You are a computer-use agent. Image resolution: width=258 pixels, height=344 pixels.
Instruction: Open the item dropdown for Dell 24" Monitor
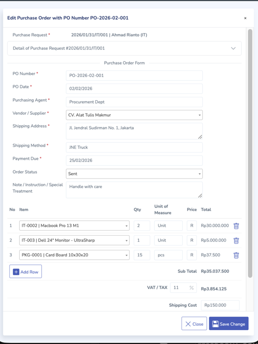tap(74, 240)
